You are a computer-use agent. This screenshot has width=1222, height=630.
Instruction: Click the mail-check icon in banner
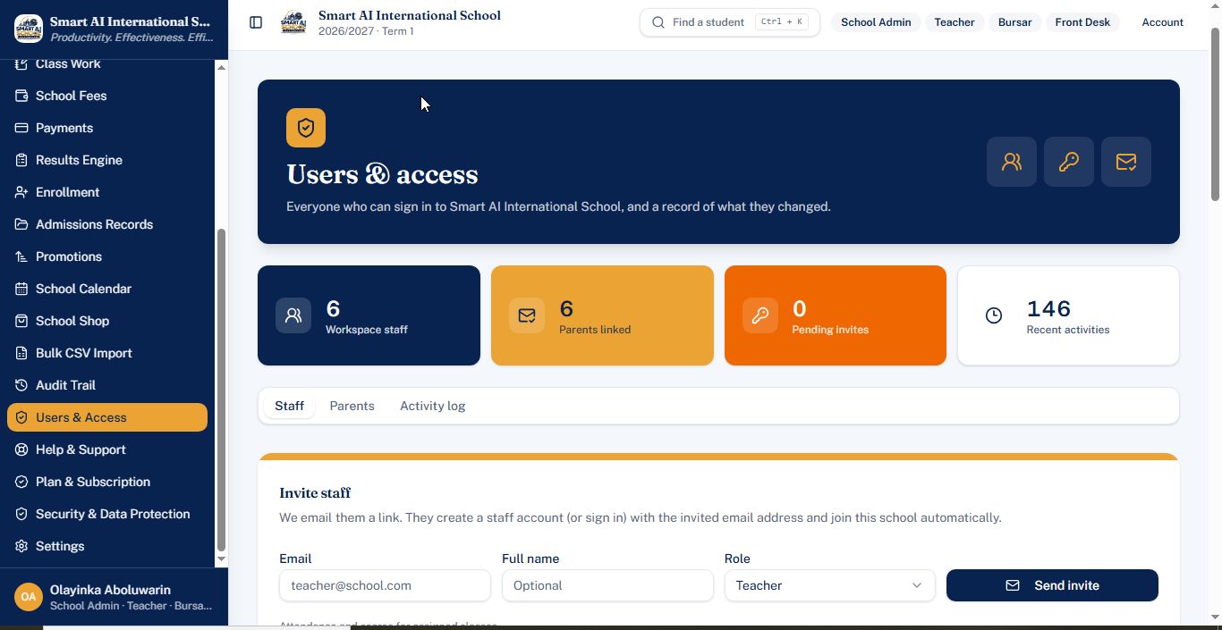point(1126,162)
